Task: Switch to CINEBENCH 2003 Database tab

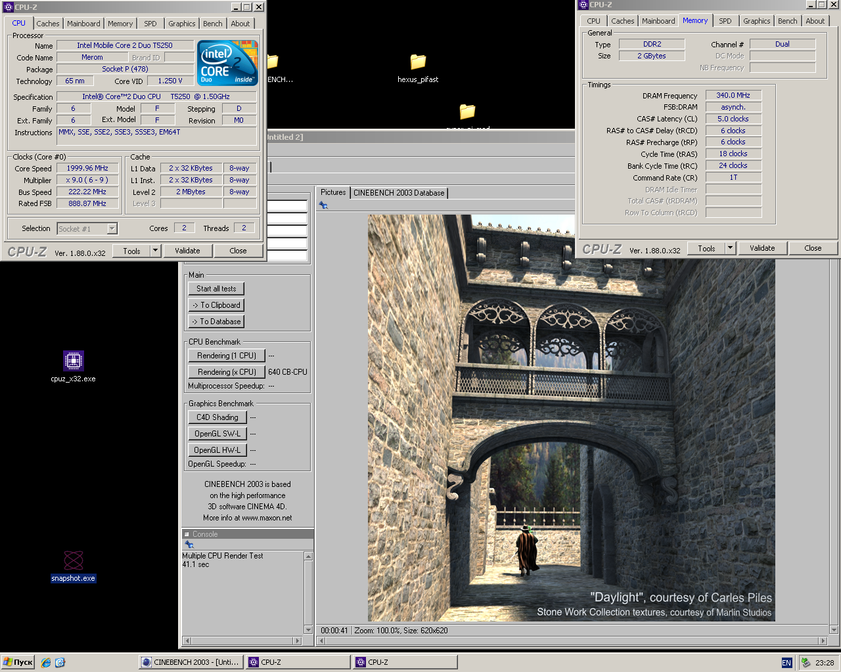Action: tap(399, 193)
